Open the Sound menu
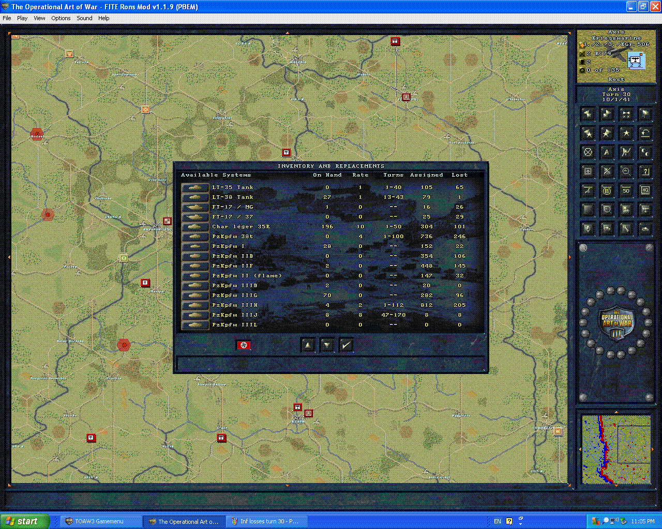 click(x=84, y=18)
